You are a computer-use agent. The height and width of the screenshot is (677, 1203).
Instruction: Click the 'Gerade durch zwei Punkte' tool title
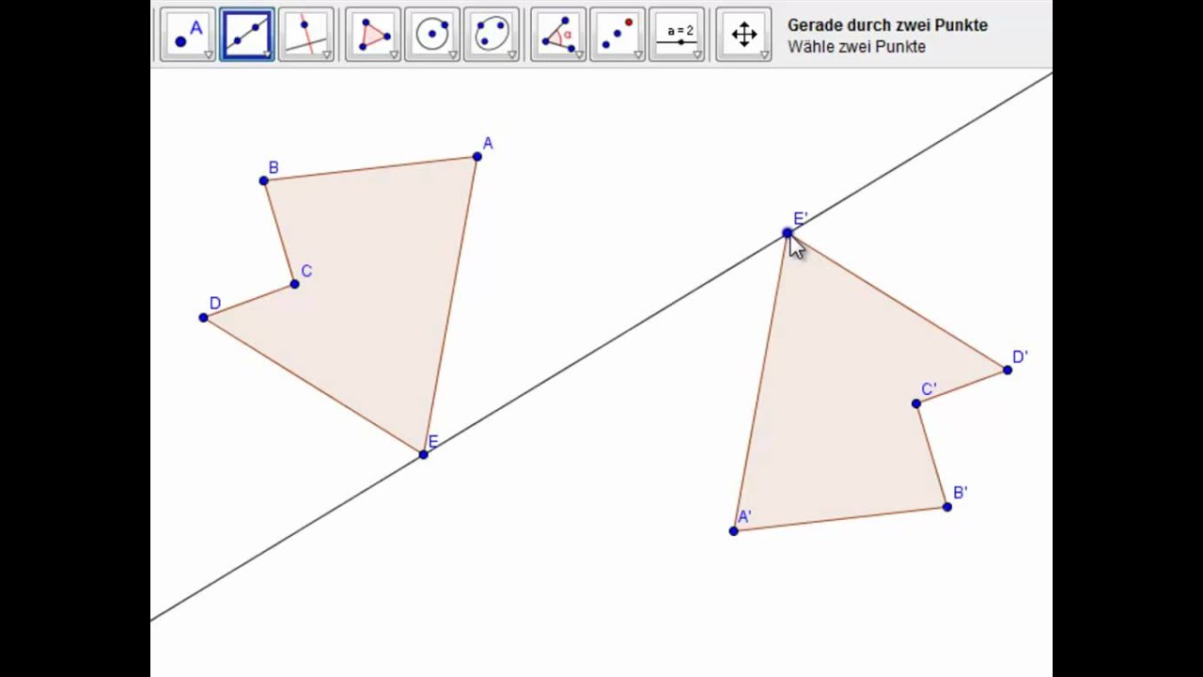[x=887, y=25]
